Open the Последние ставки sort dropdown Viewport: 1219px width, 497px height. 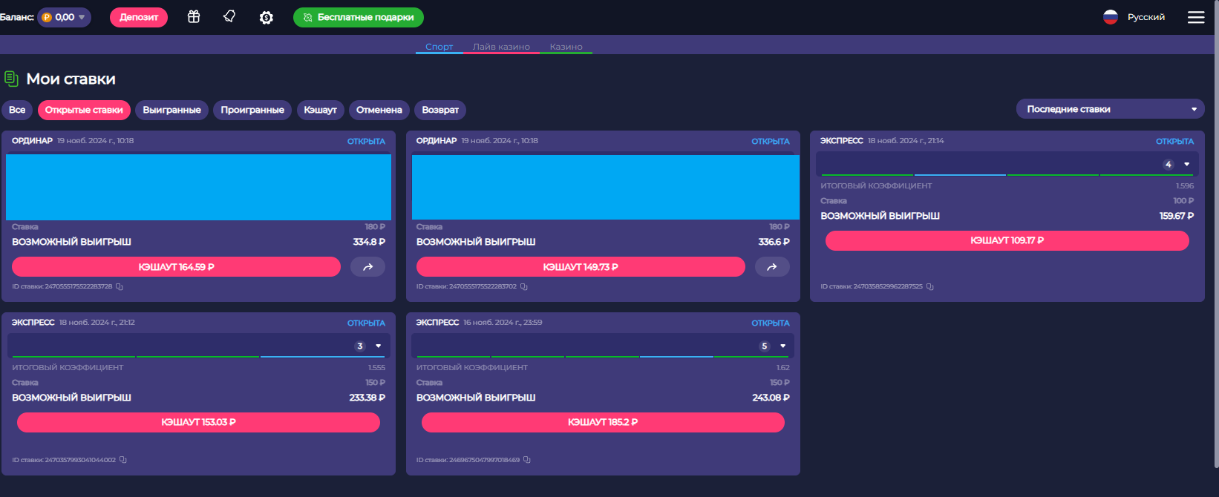click(x=1110, y=109)
